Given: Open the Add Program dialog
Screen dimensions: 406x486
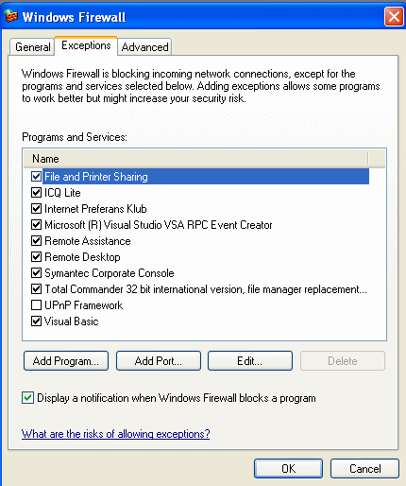Looking at the screenshot, I should coord(66,361).
